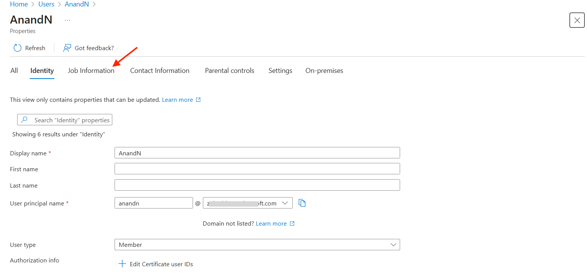Screen dimensions: 587x278
Task: Click the plus icon for Certificate user IDs
Action: 122,264
